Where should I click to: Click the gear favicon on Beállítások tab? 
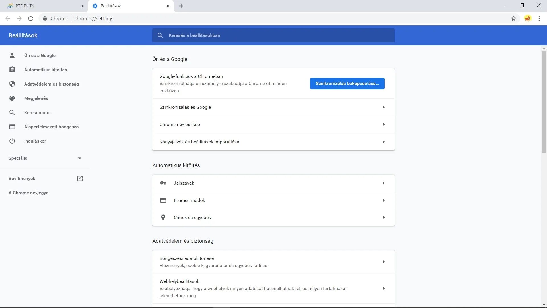click(x=95, y=6)
